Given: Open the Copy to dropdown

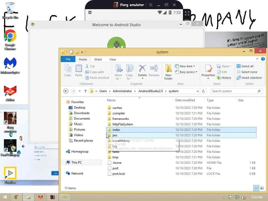Looking at the screenshot, I should [x=129, y=72].
